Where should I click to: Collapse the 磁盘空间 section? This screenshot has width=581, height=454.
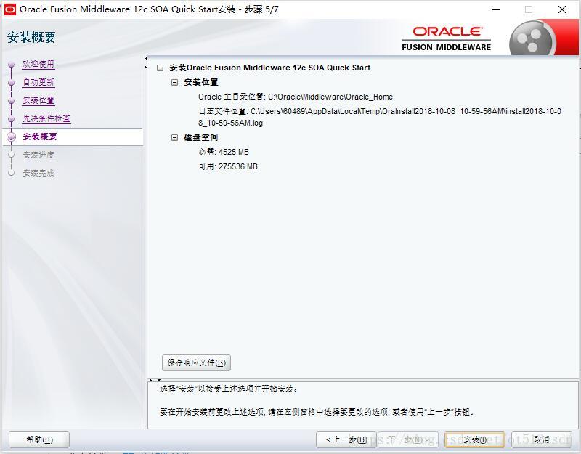[x=174, y=137]
